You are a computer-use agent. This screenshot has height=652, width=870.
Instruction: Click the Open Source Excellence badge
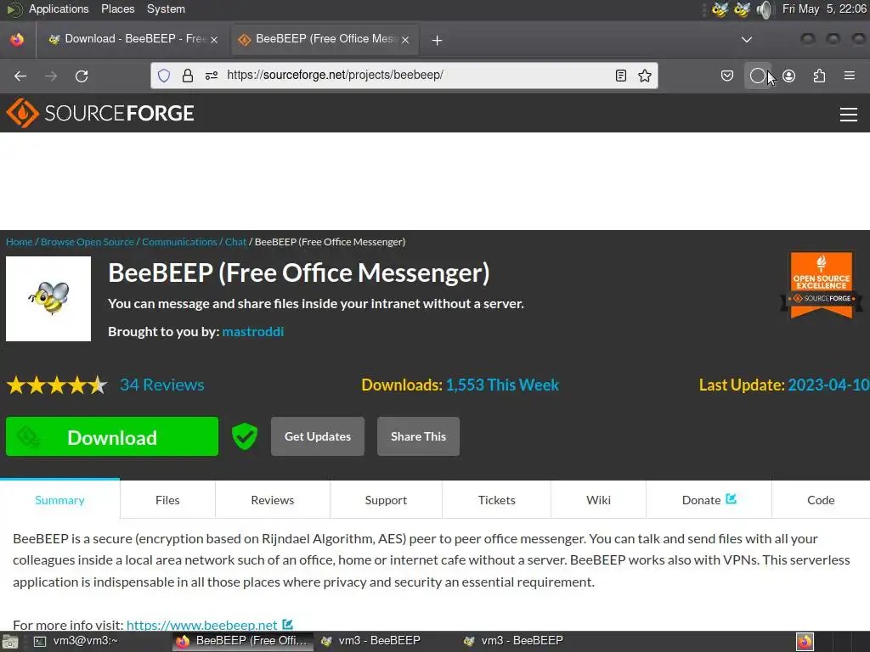click(x=822, y=285)
